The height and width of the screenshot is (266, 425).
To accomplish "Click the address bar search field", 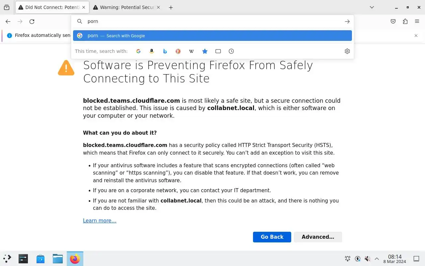I will click(212, 22).
